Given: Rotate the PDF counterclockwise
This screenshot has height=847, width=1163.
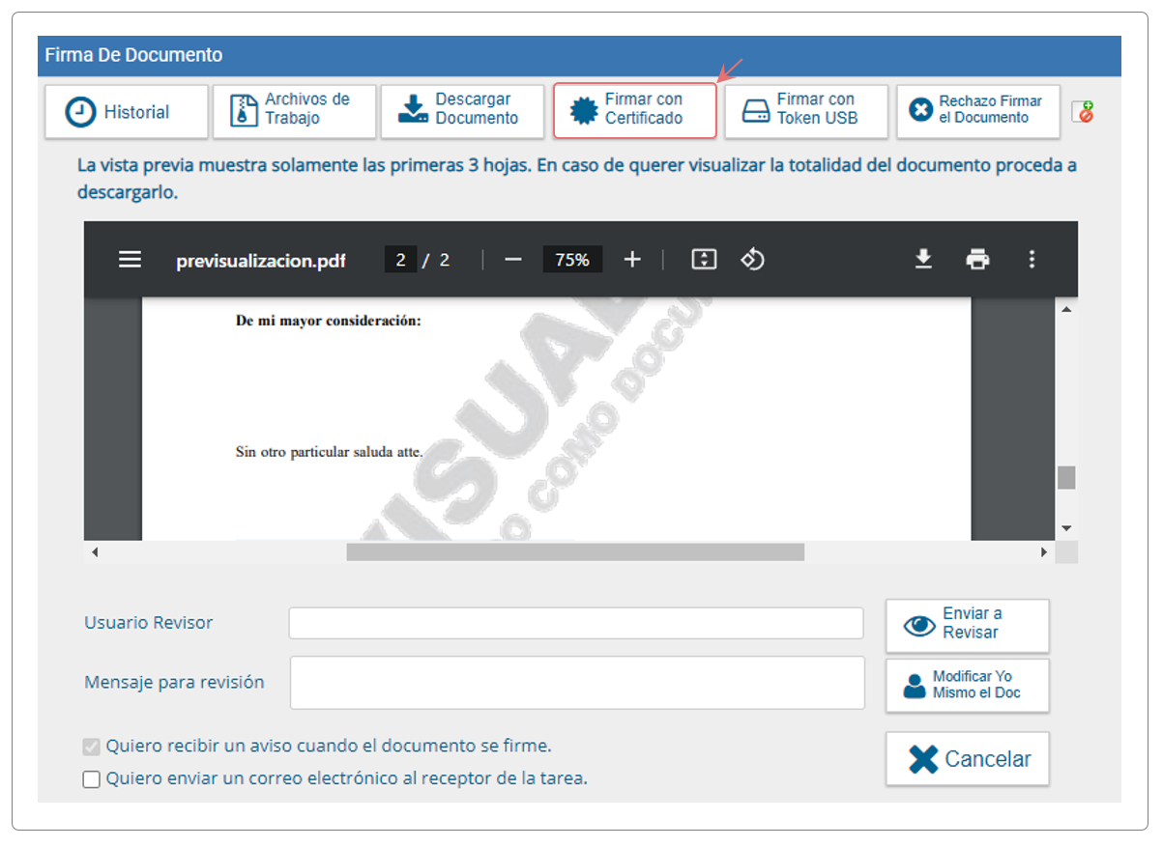Looking at the screenshot, I should click(752, 260).
